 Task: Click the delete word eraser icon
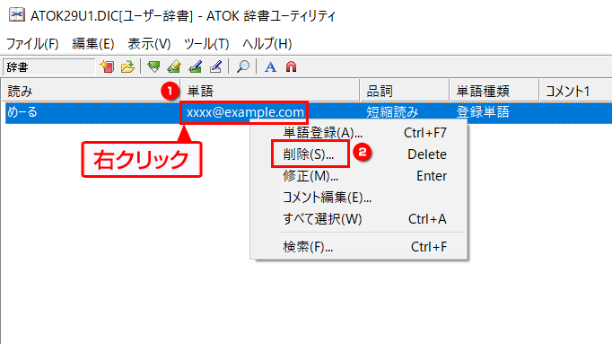pyautogui.click(x=174, y=66)
